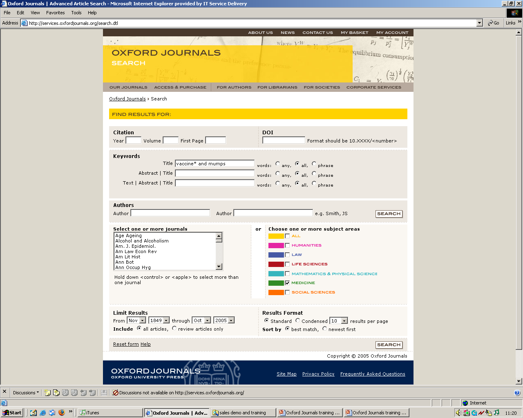This screenshot has width=523, height=418.
Task: Select 'phrase' option for Title keyword
Action: pyautogui.click(x=314, y=164)
